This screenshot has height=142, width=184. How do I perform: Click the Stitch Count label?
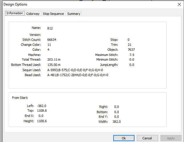click(x=32, y=40)
